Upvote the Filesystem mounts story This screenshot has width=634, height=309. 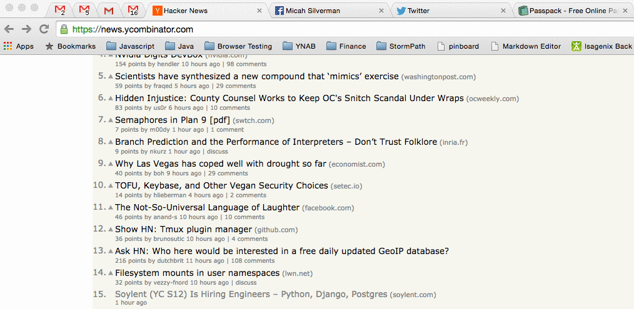[x=111, y=273]
